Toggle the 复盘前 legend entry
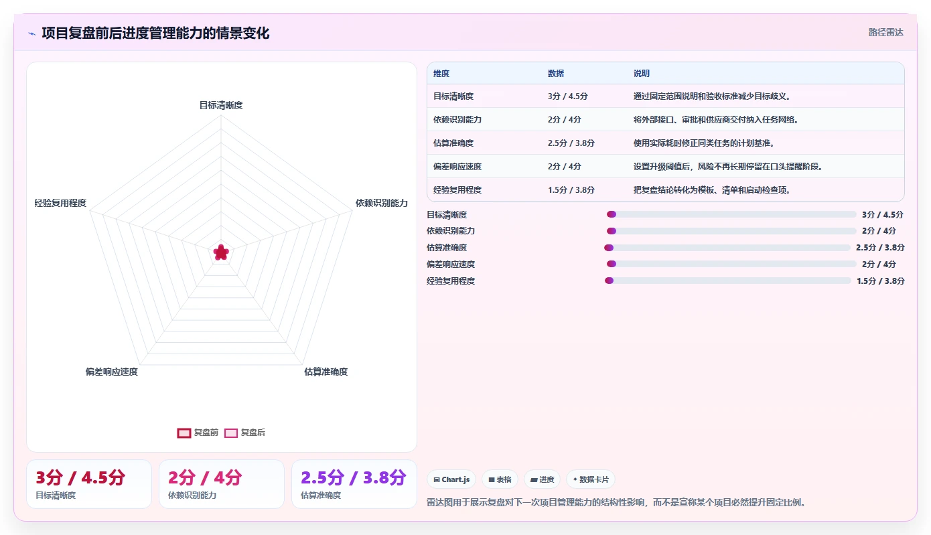Screen dimensions: 931x535 [198, 433]
